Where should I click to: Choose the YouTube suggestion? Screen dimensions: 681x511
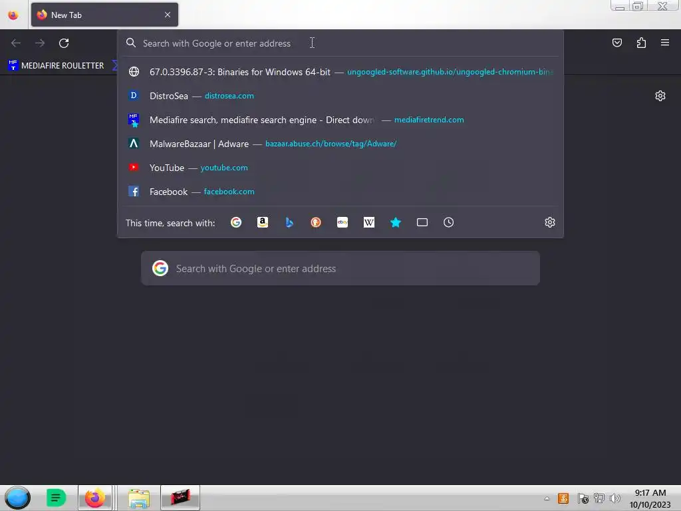[340, 167]
